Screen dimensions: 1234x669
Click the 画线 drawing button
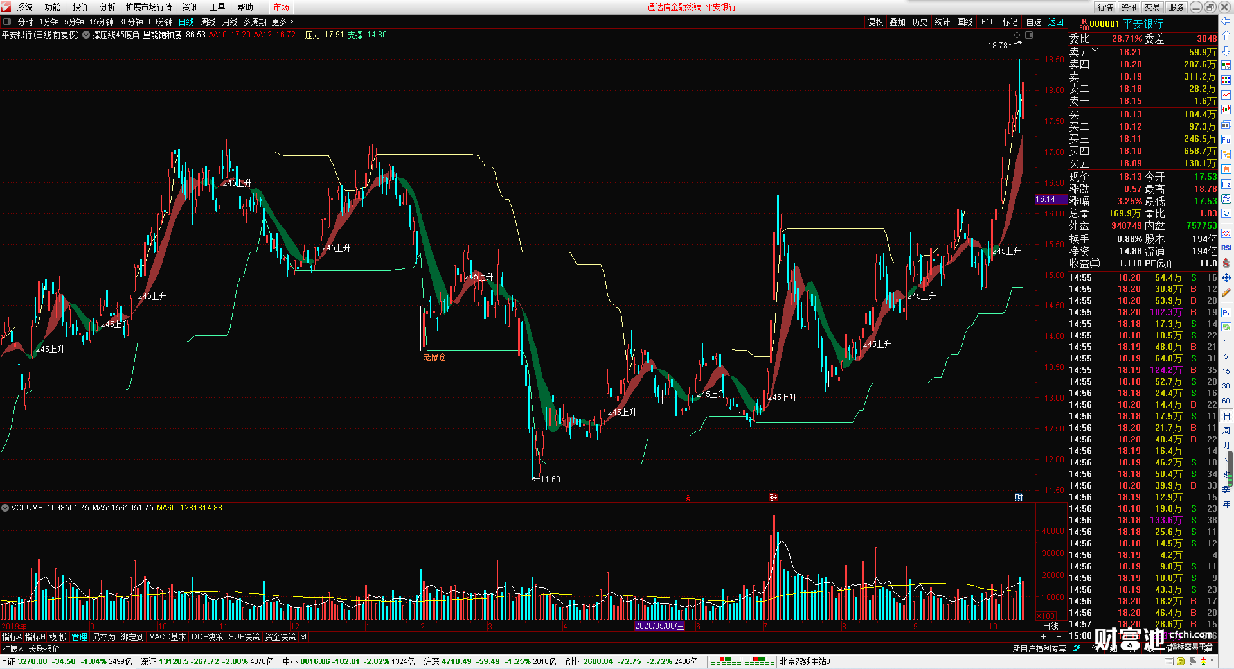[x=965, y=22]
